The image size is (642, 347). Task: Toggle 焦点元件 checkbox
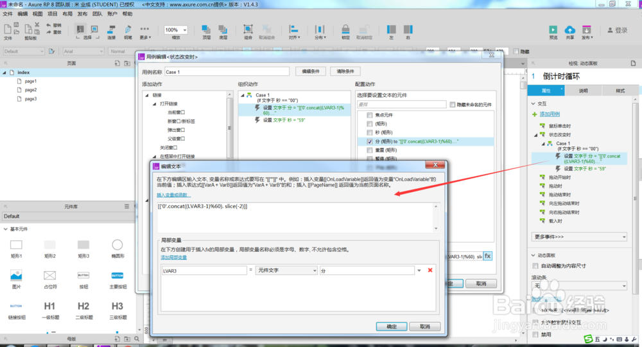370,115
